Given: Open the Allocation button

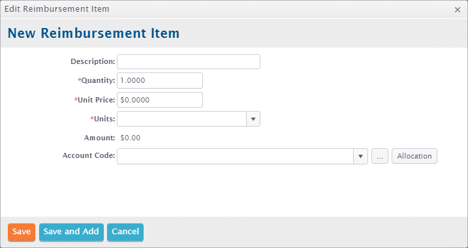Looking at the screenshot, I should pyautogui.click(x=414, y=156).
